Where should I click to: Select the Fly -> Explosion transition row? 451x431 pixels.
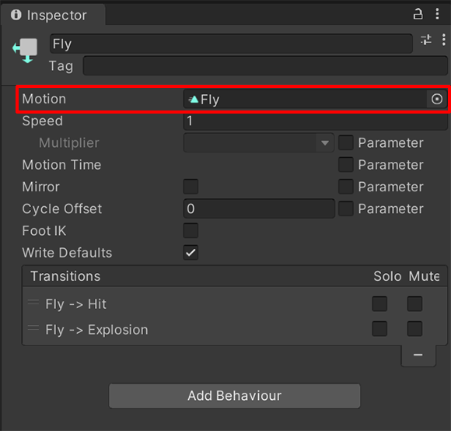click(234, 329)
